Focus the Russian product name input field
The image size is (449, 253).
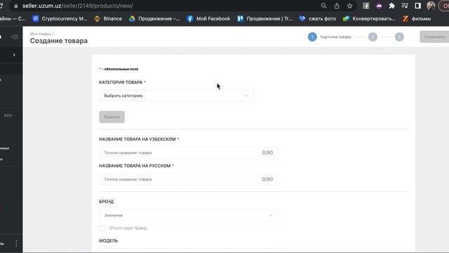189,179
